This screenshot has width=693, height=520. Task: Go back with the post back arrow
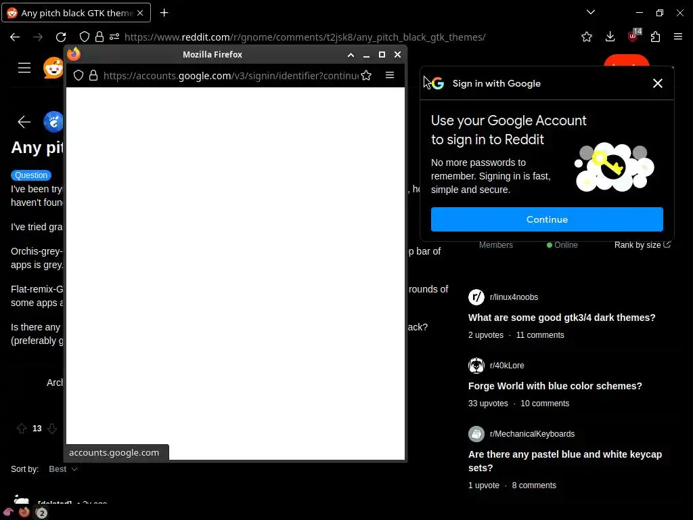click(24, 122)
